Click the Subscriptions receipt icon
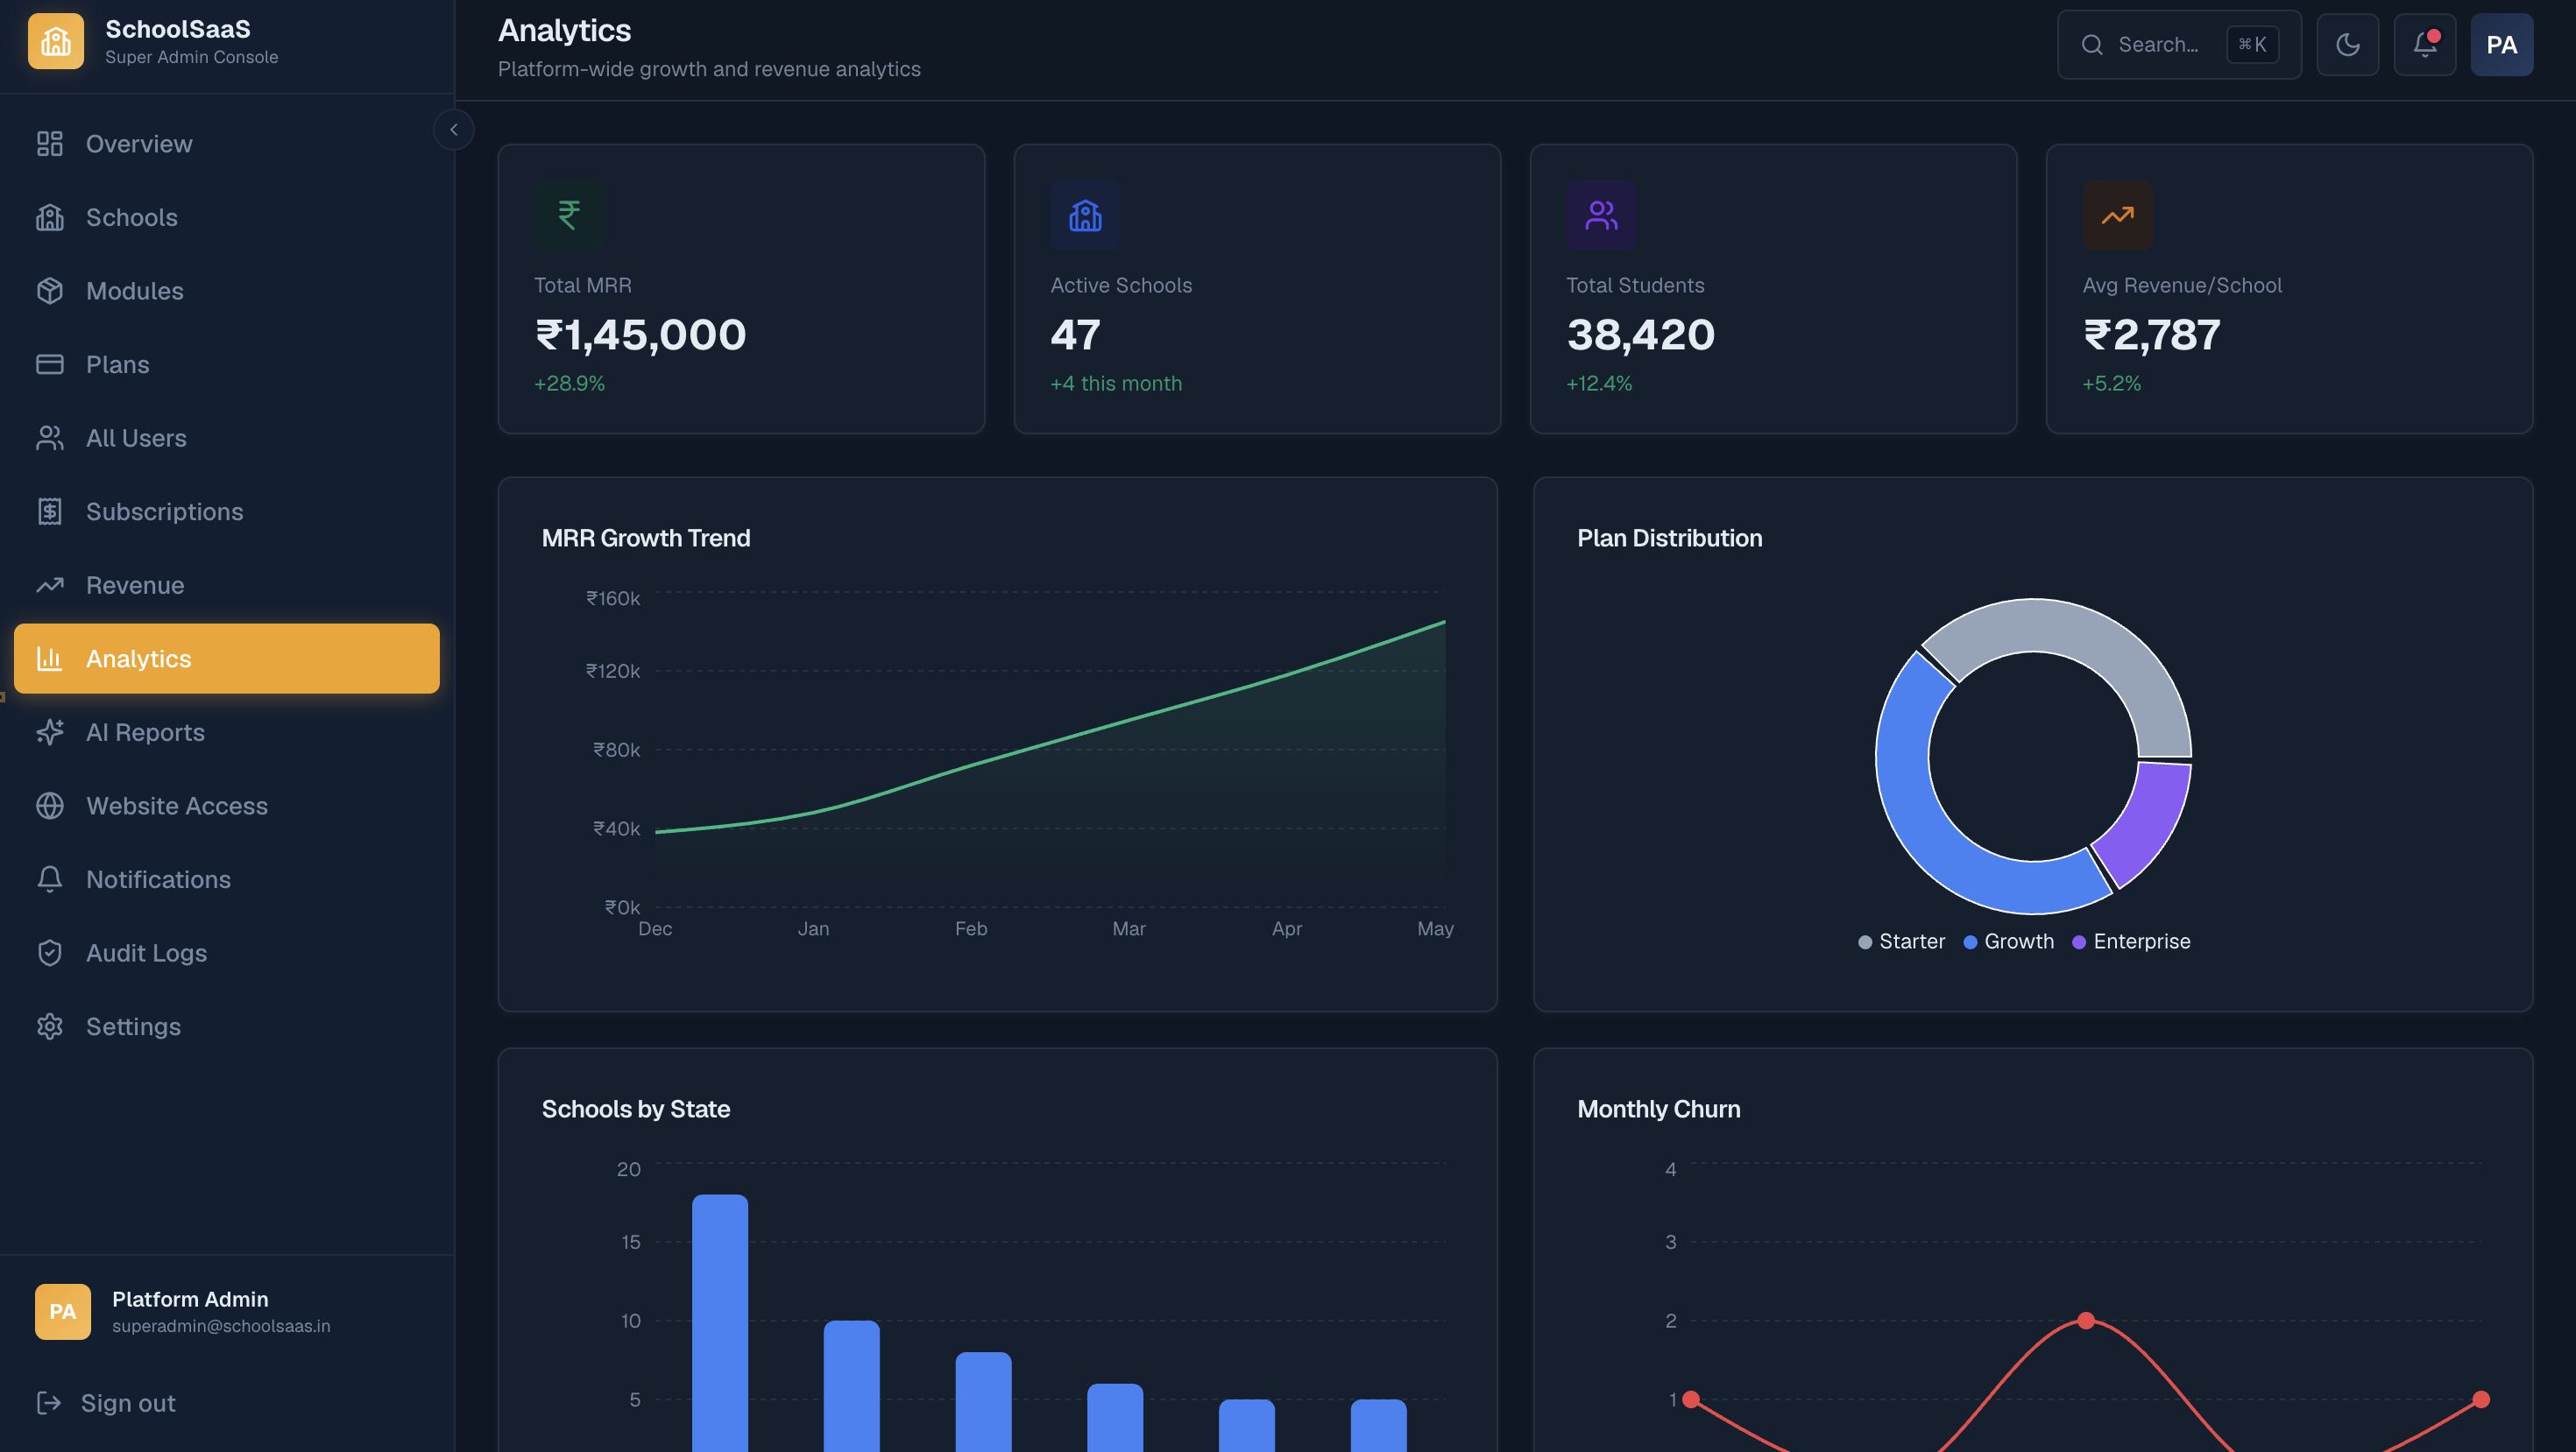 point(50,511)
